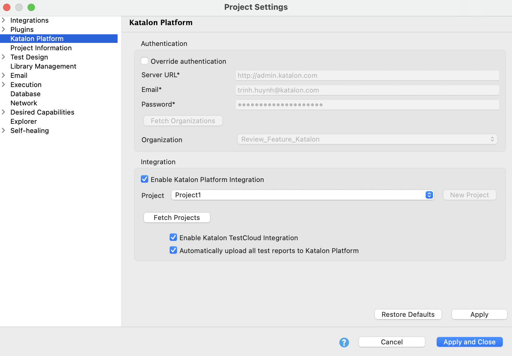This screenshot has height=356, width=512.
Task: Click the Apply button
Action: click(x=479, y=314)
